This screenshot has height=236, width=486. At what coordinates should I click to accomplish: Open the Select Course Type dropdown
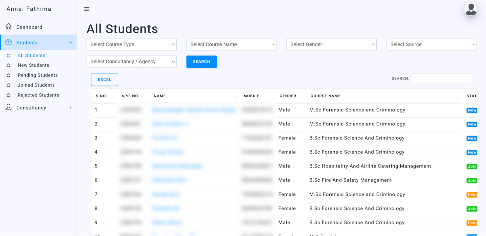[131, 44]
